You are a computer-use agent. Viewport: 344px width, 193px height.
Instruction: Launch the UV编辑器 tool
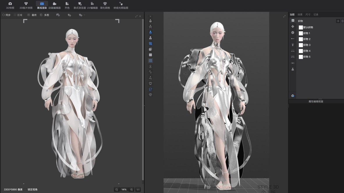pos(92,5)
